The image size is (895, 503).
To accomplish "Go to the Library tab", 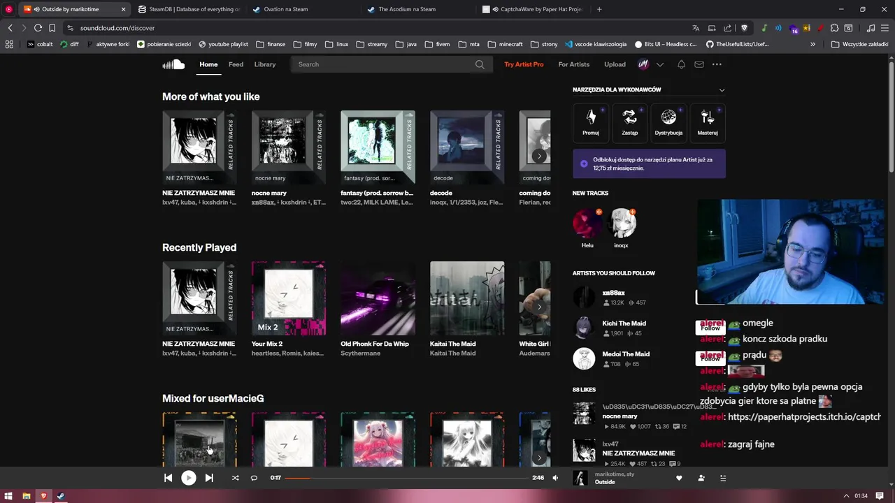I will (x=265, y=64).
